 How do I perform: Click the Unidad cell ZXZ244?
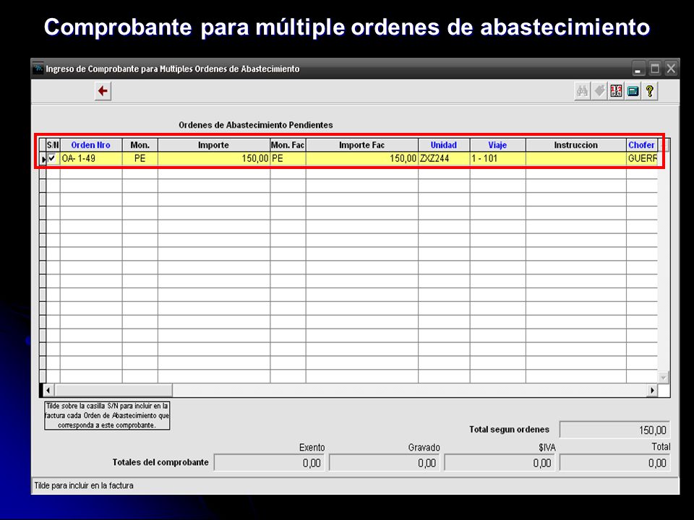pyautogui.click(x=444, y=159)
